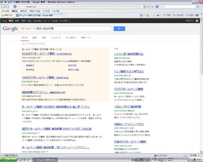Open the favorites star button
The image size is (203, 162).
[7, 15]
